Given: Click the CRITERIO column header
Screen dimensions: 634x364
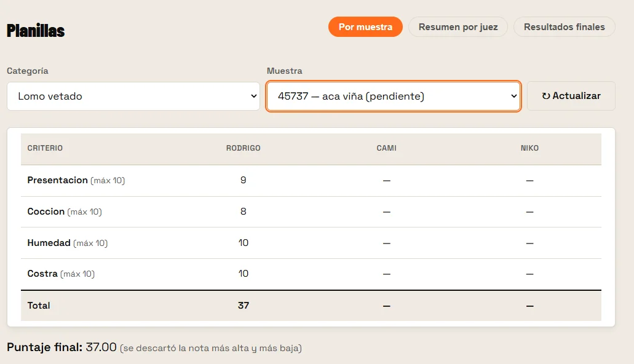Looking at the screenshot, I should point(45,148).
